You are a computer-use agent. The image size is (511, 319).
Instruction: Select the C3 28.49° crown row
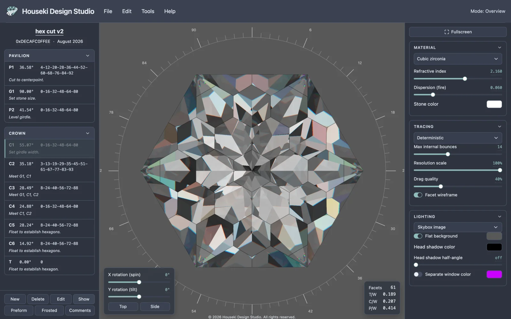(50, 191)
